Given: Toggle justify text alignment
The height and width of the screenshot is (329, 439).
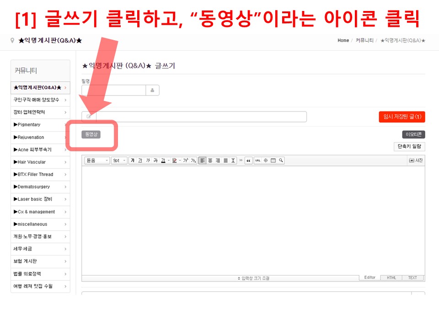Looking at the screenshot, I should 225,160.
